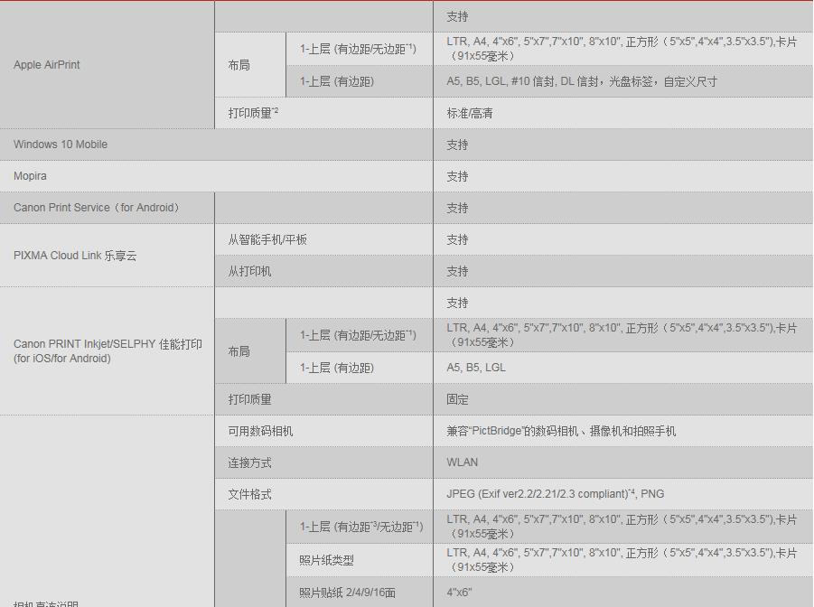
Task: Click 支持 in the Apple AirPrint section
Action: (x=457, y=16)
